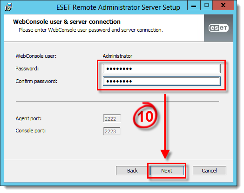Close the setup window
The width and height of the screenshot is (244, 193).
(224, 6)
